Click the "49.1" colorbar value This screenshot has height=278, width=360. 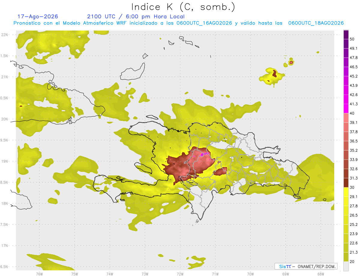[354, 48]
